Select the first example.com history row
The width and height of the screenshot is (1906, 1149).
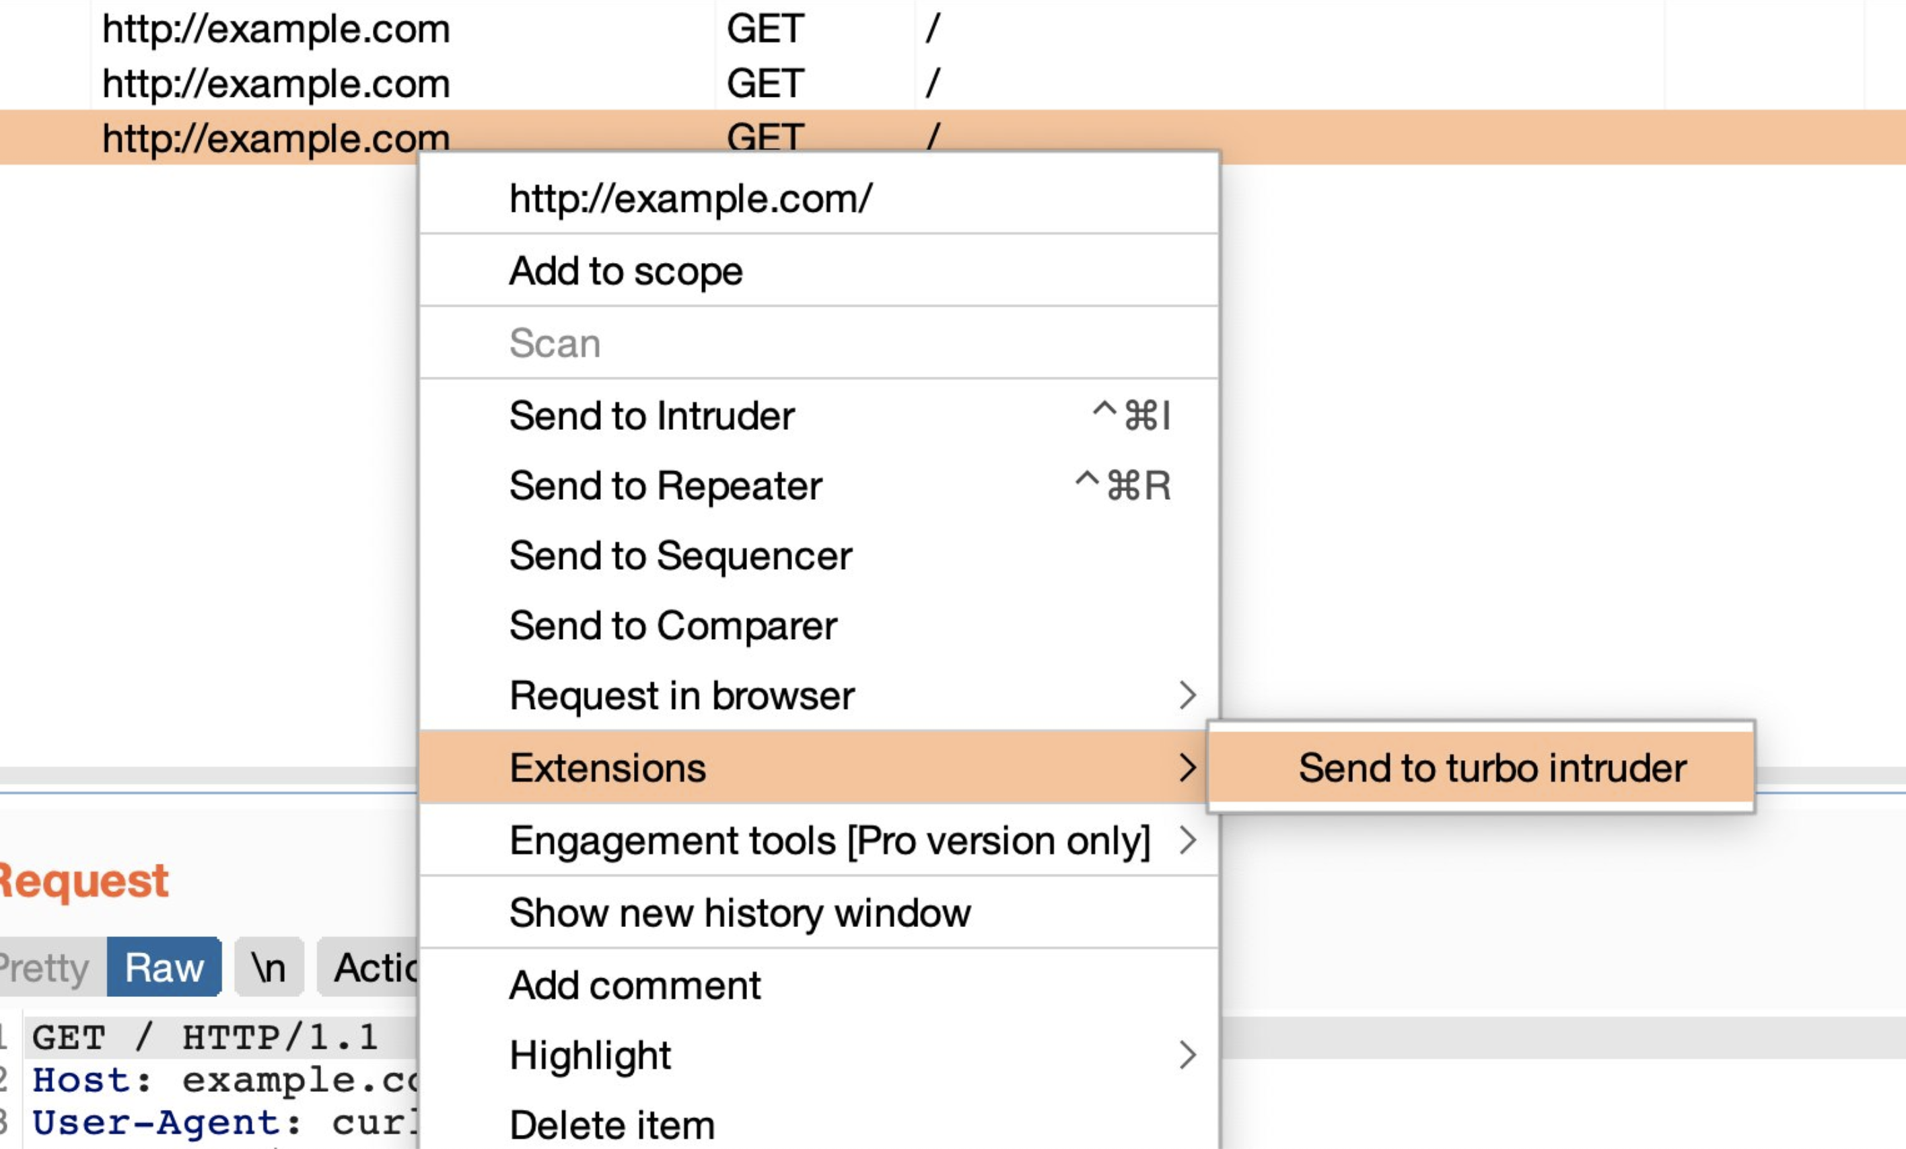pos(275,30)
